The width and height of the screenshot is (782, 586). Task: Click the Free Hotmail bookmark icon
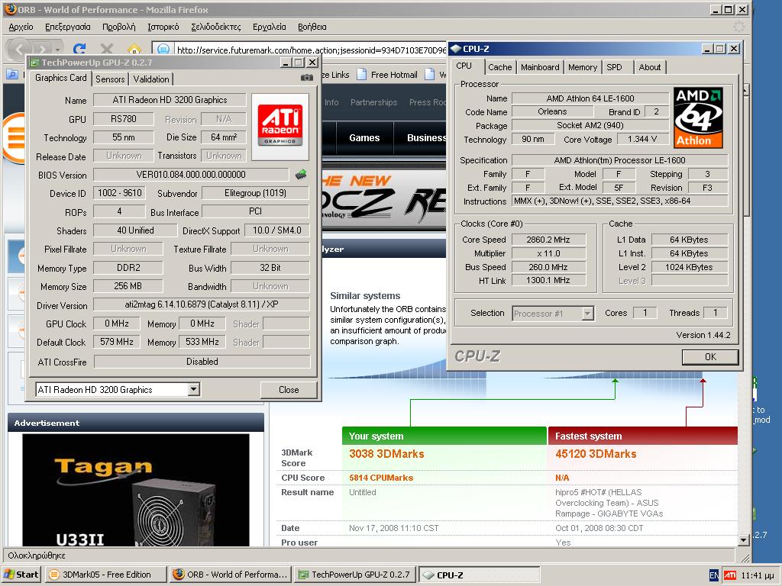pyautogui.click(x=361, y=74)
